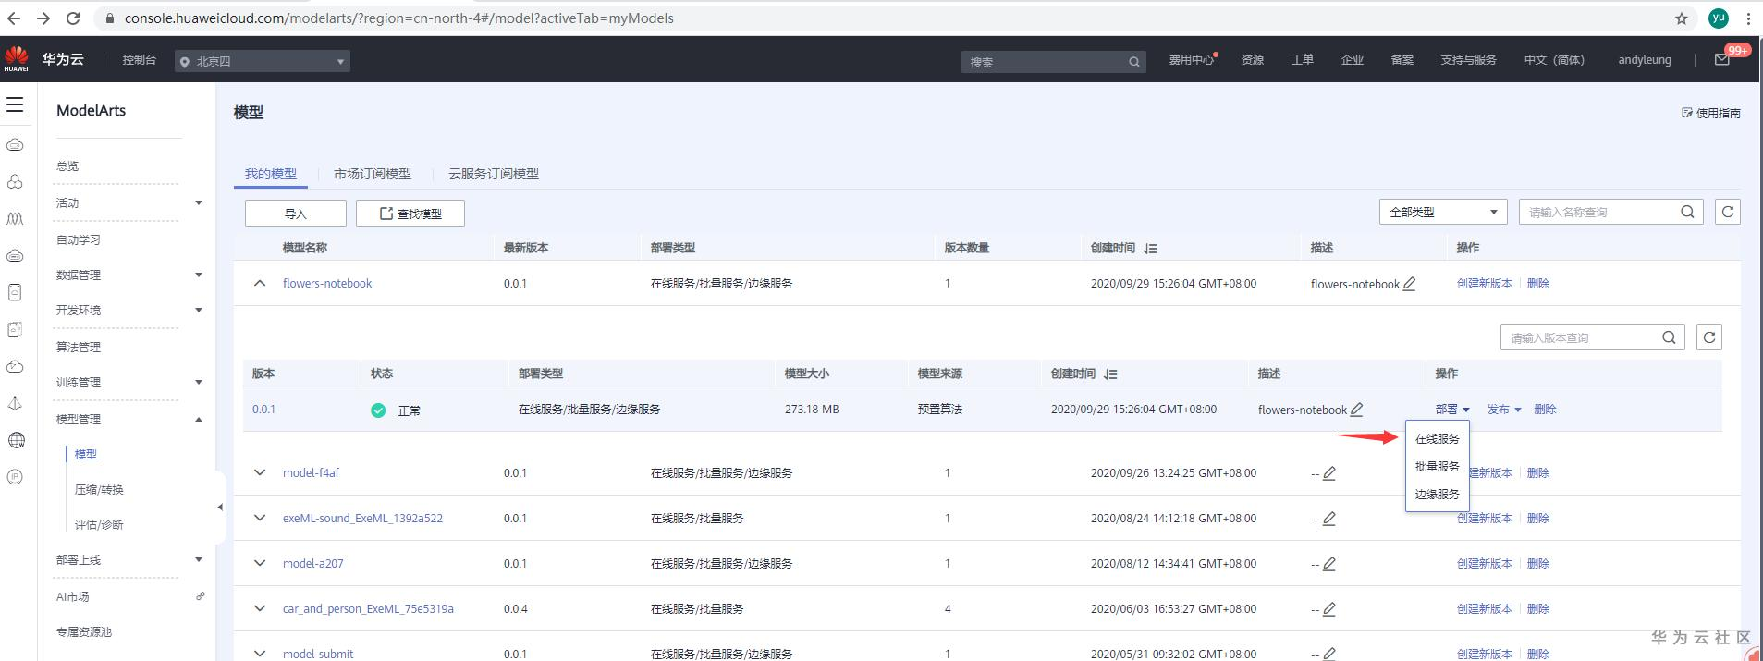Select 在线服务 from the deploy menu
The width and height of the screenshot is (1763, 661).
coord(1437,438)
